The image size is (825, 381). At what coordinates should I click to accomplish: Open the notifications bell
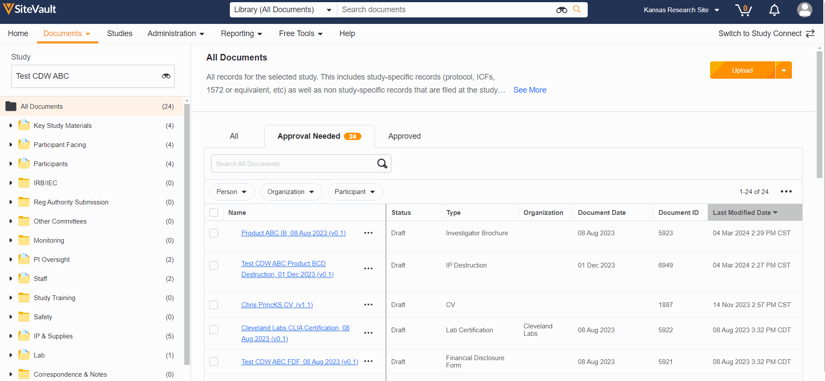774,10
